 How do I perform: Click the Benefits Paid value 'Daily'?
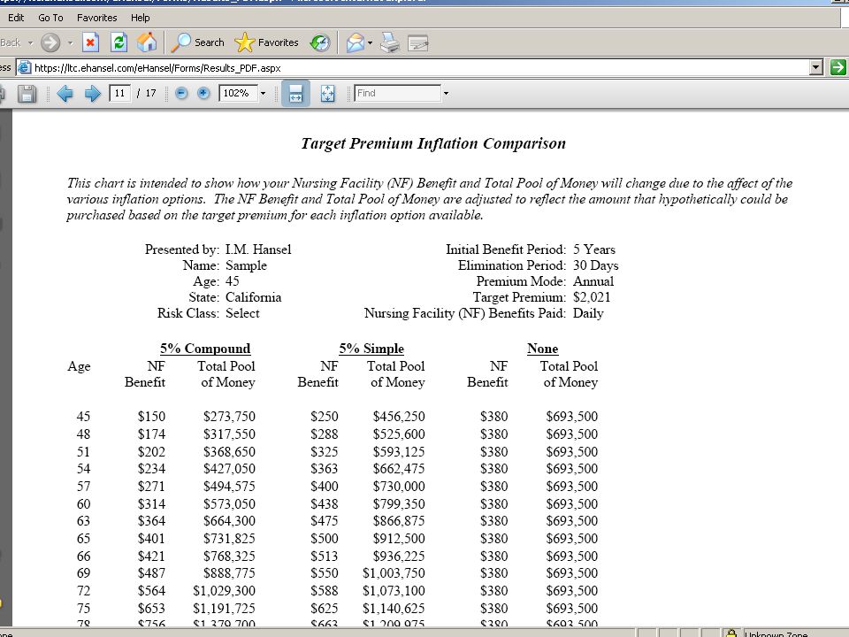tap(588, 313)
